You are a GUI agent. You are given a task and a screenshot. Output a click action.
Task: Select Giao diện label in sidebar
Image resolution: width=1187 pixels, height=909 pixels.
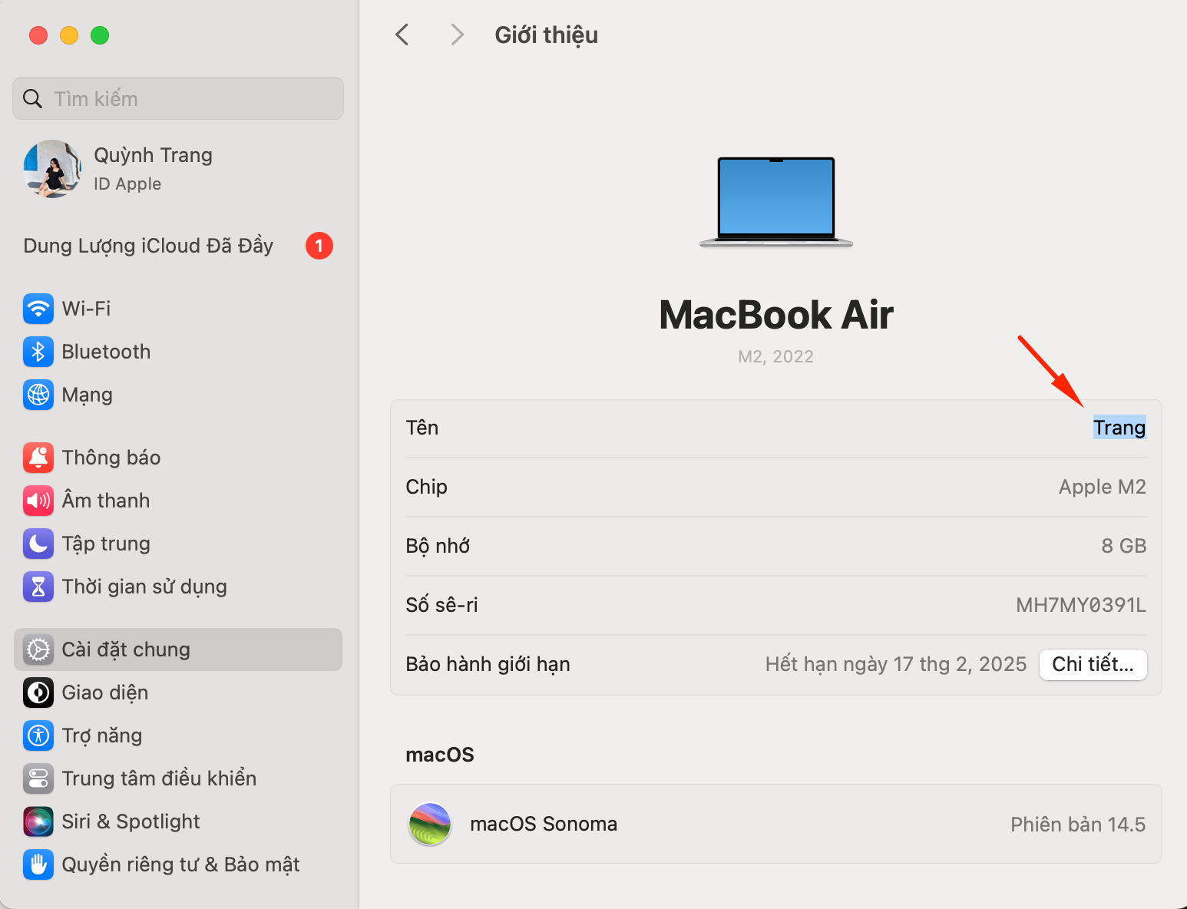coord(105,692)
